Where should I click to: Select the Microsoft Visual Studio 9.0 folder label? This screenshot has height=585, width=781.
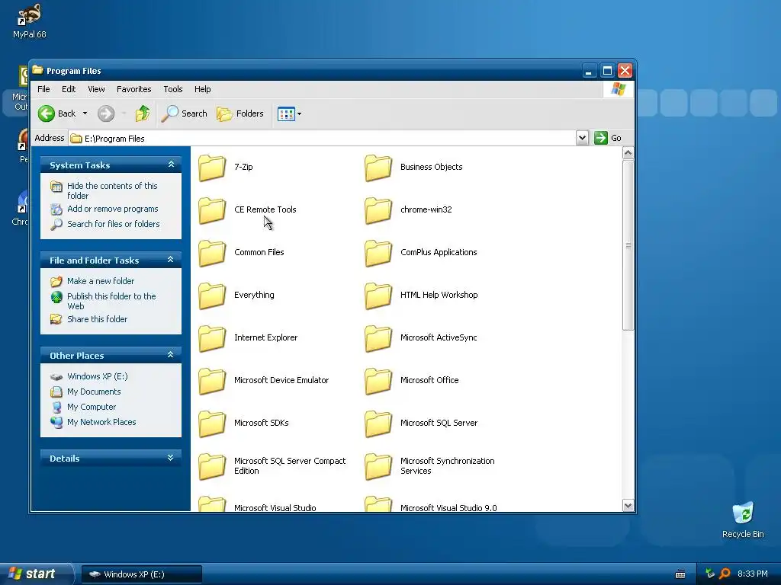(x=448, y=508)
